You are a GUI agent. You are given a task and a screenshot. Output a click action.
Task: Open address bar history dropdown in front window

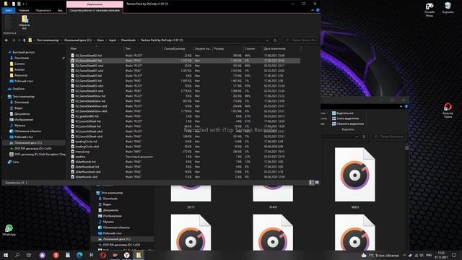point(267,40)
